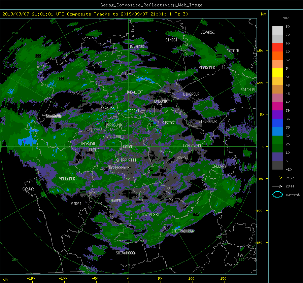303x283 pixels.
Task: Click the Gadag_Composite_Reflectivity_Web_Image title
Action: click(x=151, y=5)
